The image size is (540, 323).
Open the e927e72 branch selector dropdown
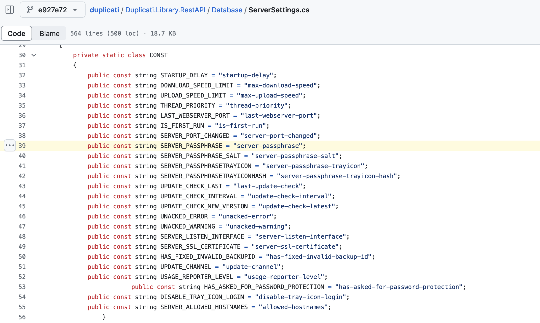[52, 10]
